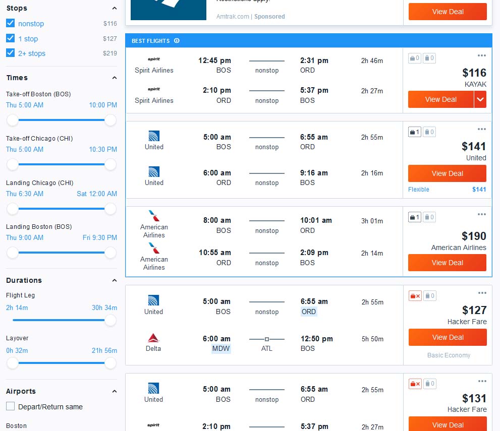Open the three-dot menu on the $116 flight
This screenshot has width=500, height=431.
481,55
